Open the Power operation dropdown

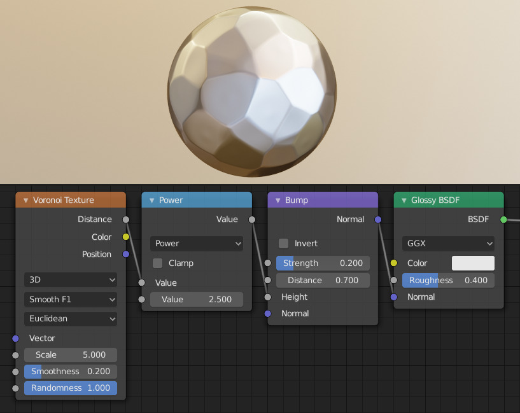(x=196, y=243)
